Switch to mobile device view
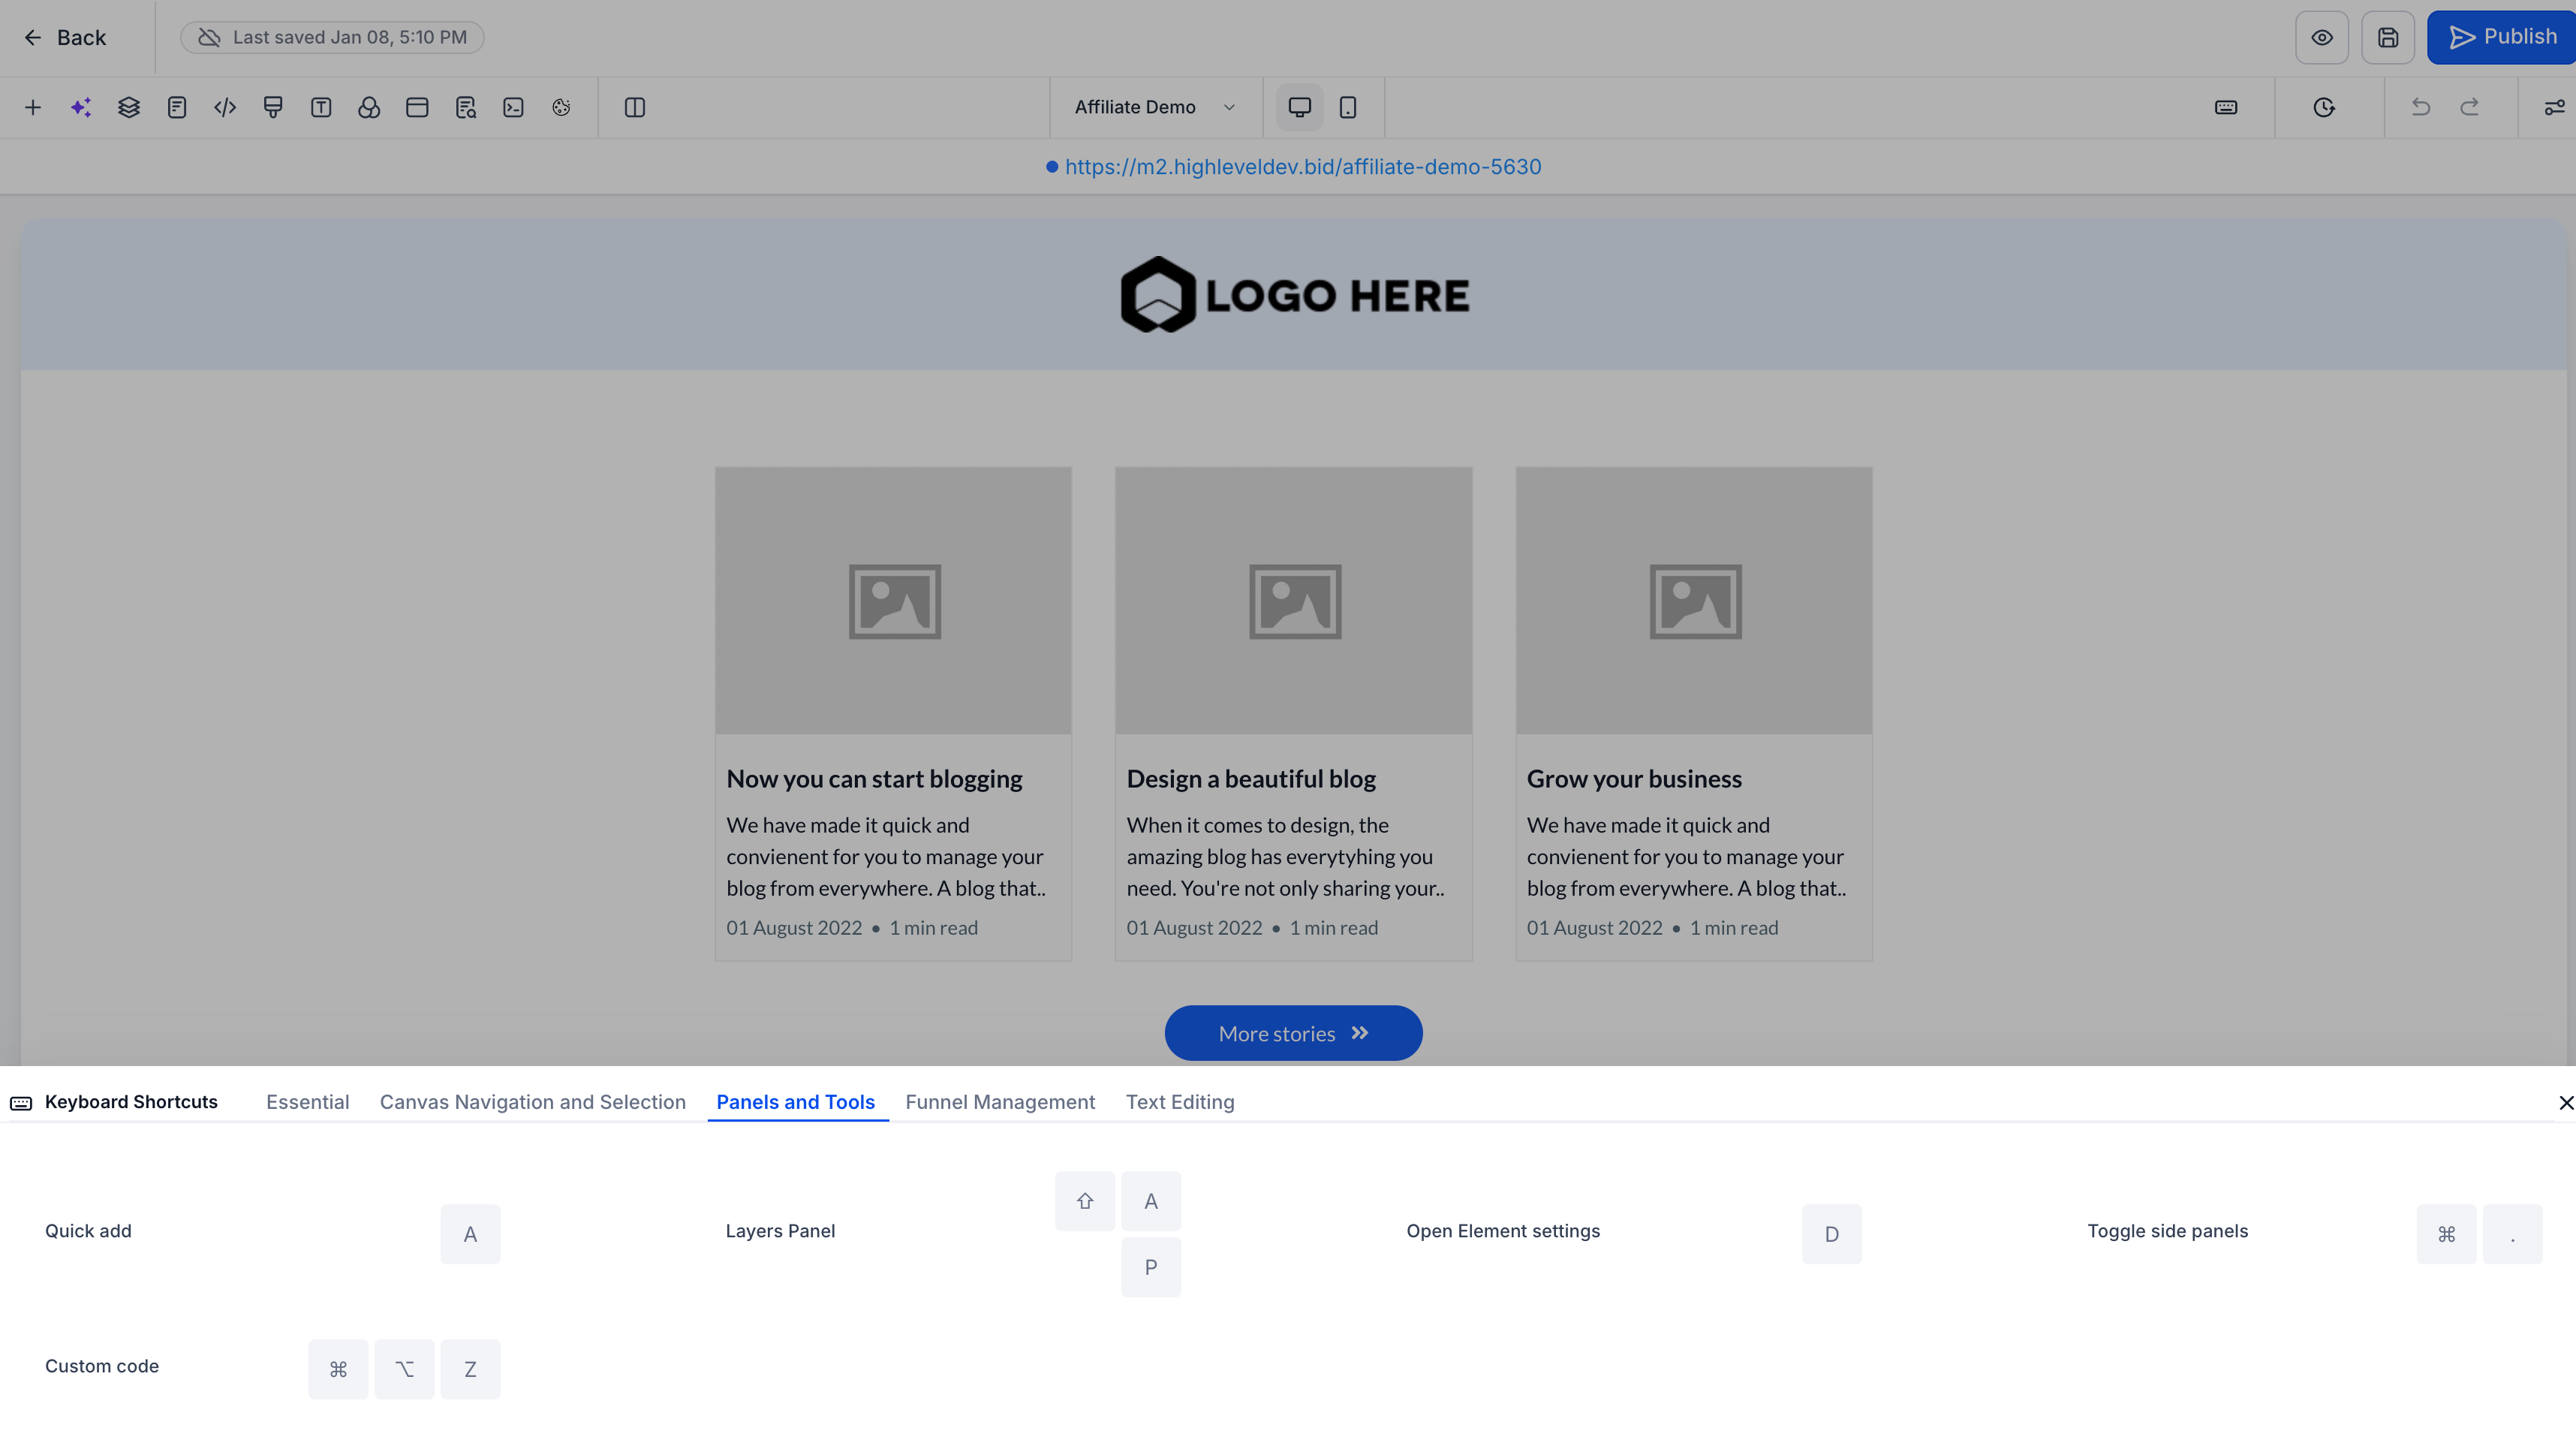Screen dimensions: 2576x1443 click(1348, 107)
